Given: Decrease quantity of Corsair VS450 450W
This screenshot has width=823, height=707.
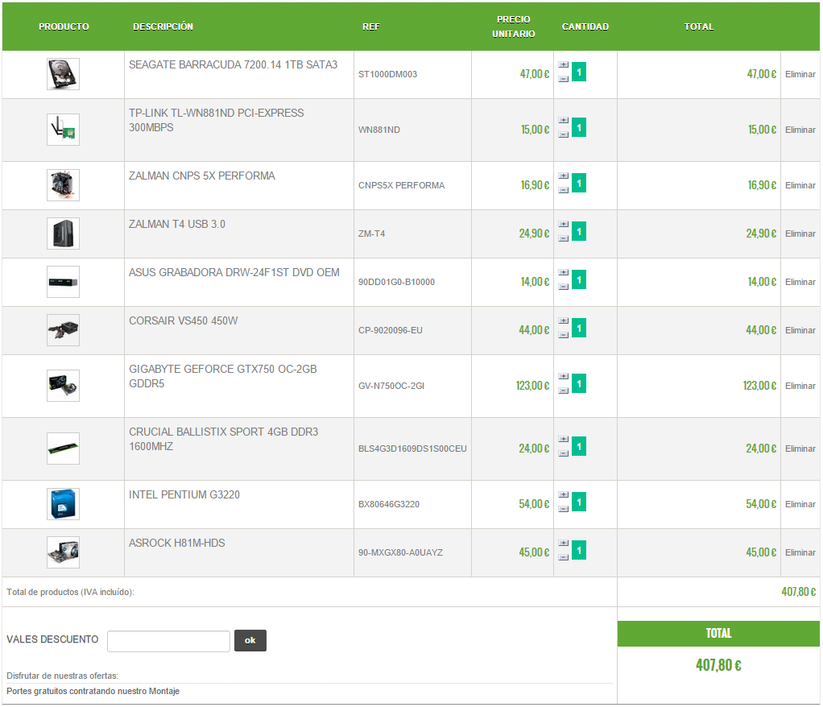Looking at the screenshot, I should coord(563,335).
